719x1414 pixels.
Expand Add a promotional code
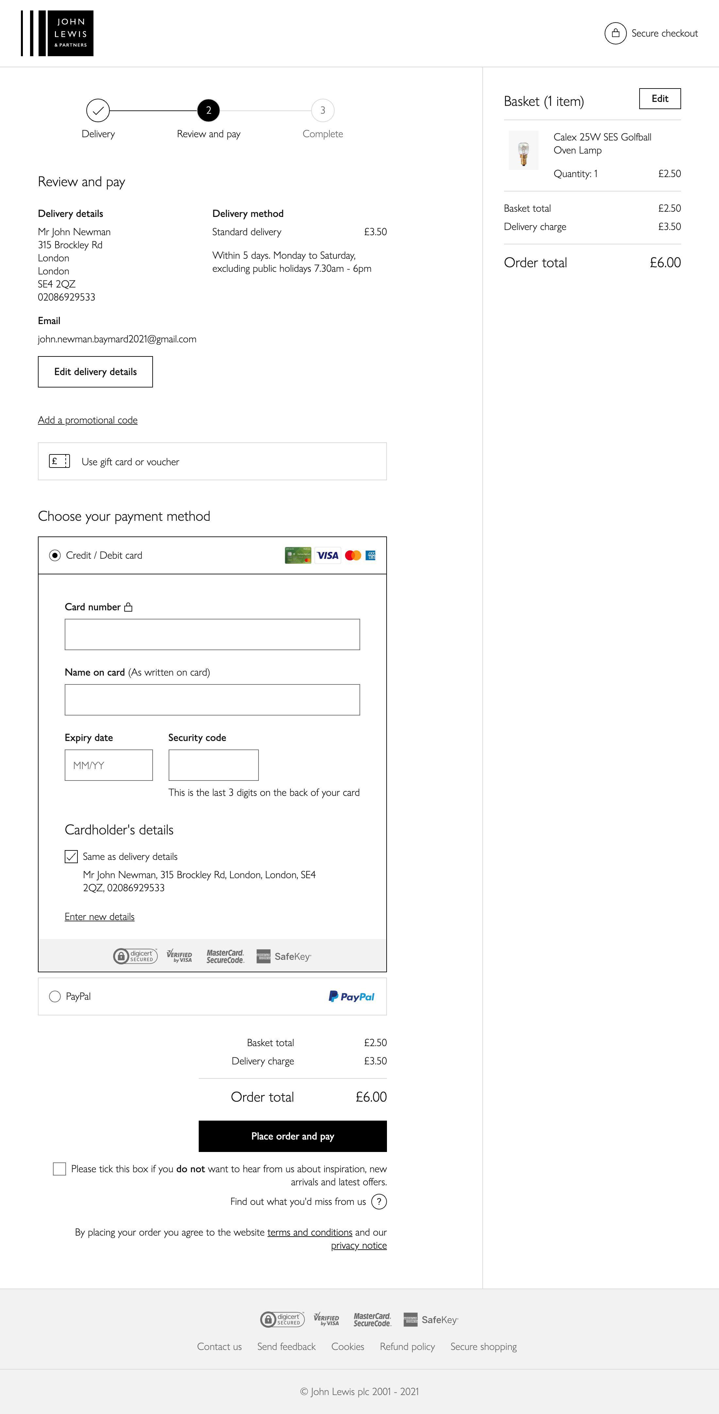pyautogui.click(x=87, y=420)
